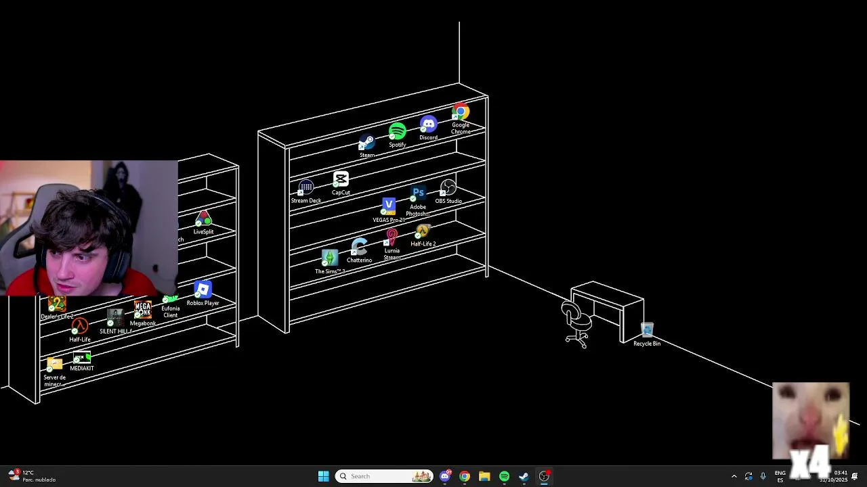The height and width of the screenshot is (487, 867).
Task: Open Steam from the taskbar
Action: pos(524,476)
